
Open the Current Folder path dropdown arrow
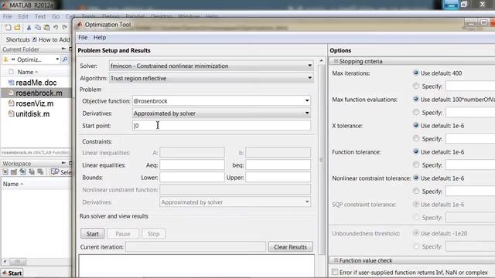click(x=57, y=59)
